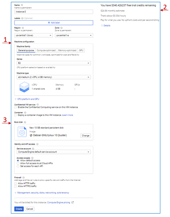Enable Allow HTTPS traffic checkbox
170x217 pixels.
[16, 186]
